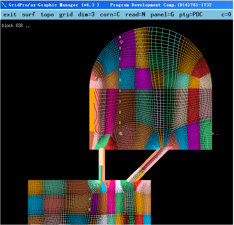Open the surf menu
234x225 pixels.
point(28,15)
